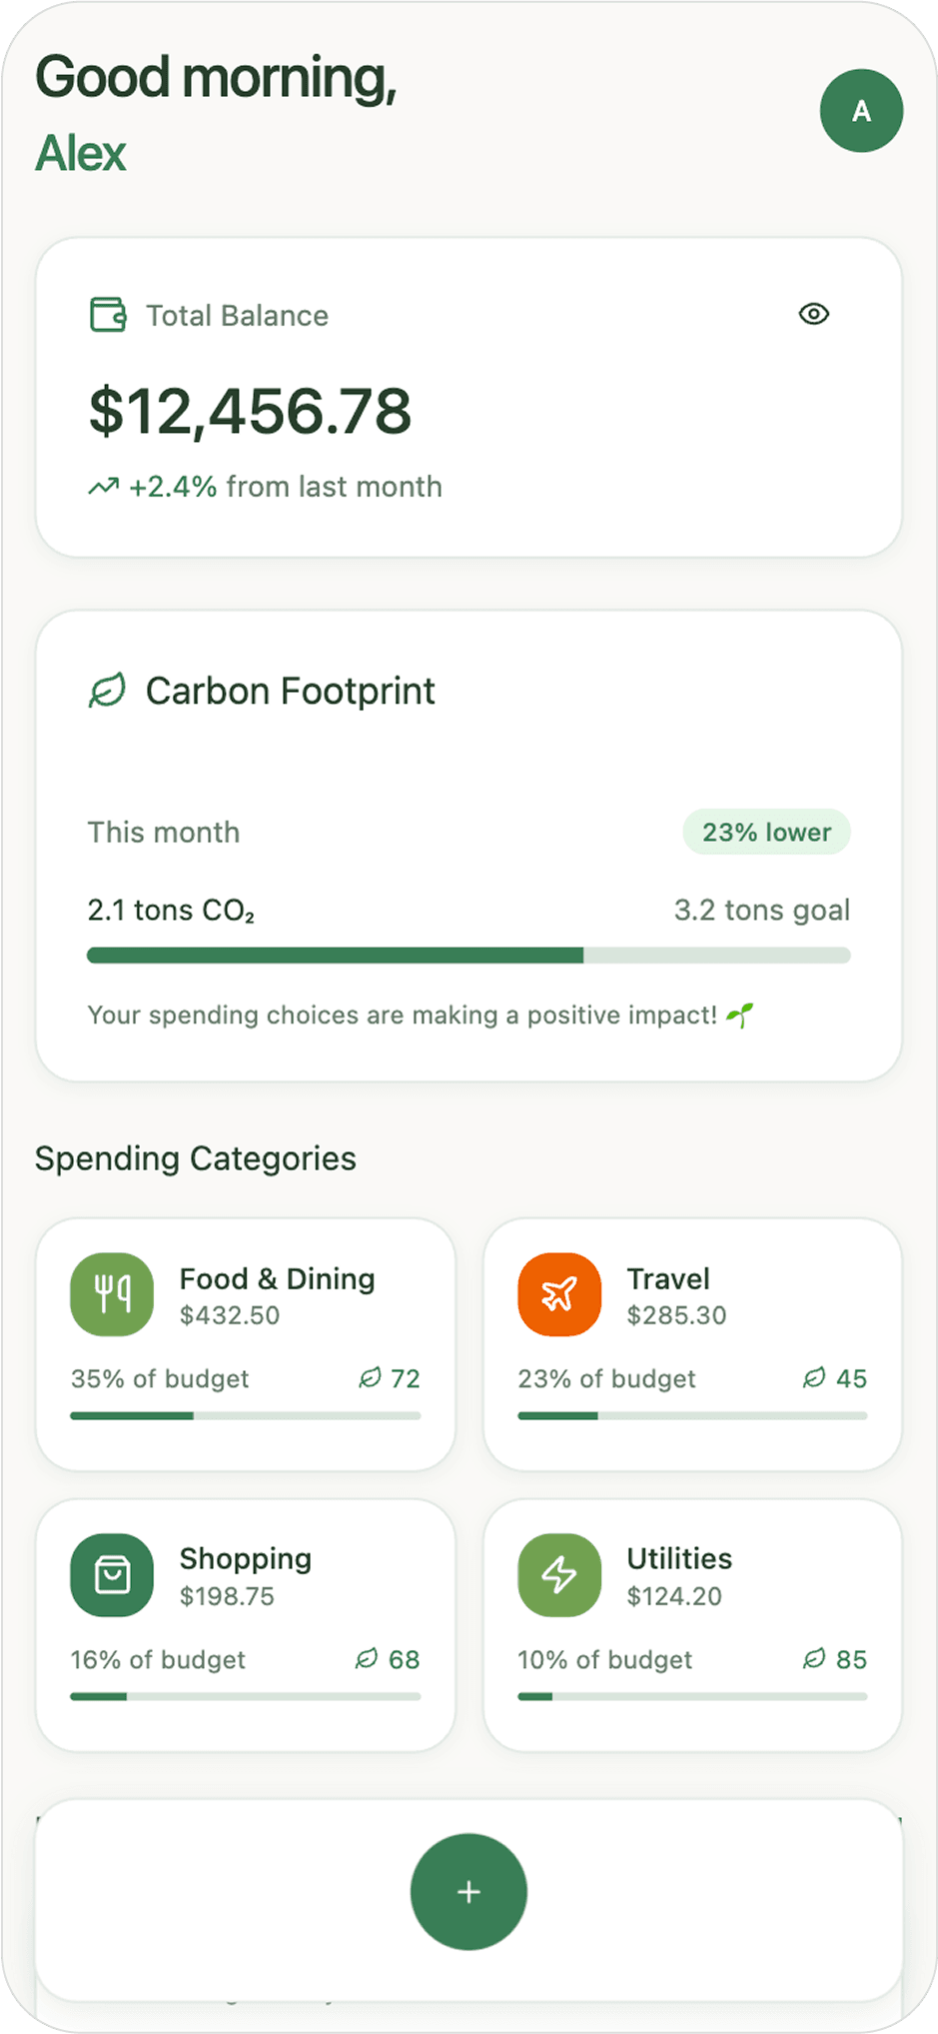Open the Utilities category title
The image size is (938, 2034).
pyautogui.click(x=679, y=1558)
